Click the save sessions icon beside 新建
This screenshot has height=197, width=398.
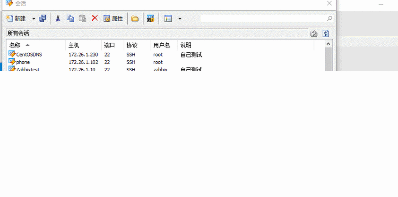click(43, 18)
